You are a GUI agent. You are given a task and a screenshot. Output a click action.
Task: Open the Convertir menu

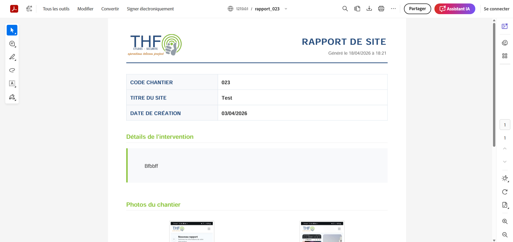[110, 9]
